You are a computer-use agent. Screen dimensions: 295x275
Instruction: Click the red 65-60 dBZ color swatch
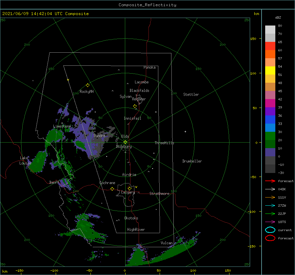coord(270,46)
